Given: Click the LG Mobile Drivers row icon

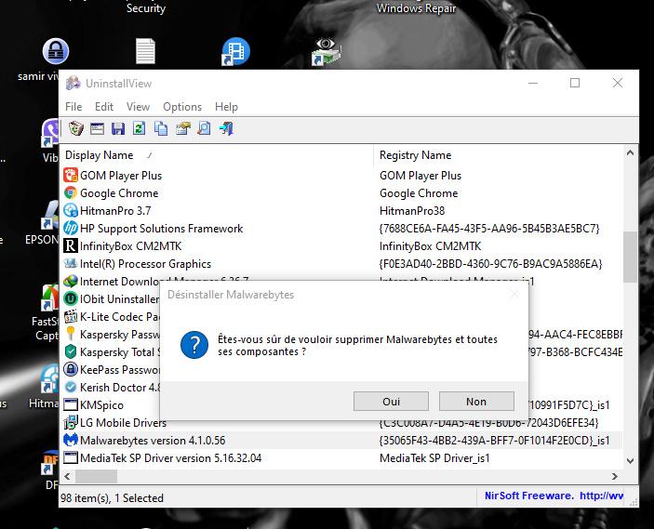Looking at the screenshot, I should coord(71,422).
